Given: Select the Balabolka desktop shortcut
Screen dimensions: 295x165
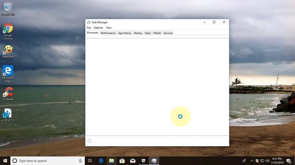Looking at the screenshot, I should [x=8, y=51].
